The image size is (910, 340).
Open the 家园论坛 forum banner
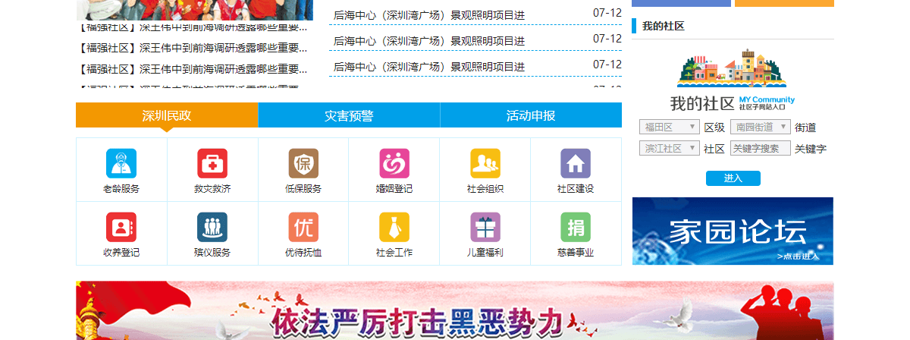coord(733,231)
